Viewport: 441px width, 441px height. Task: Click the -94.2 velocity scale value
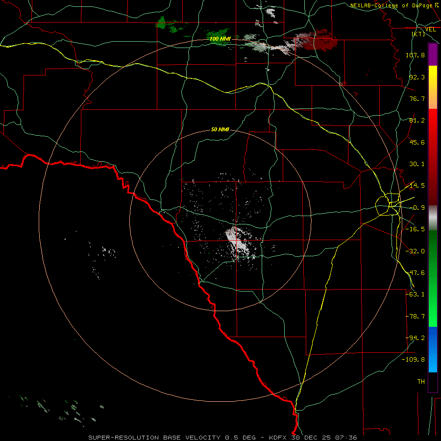click(415, 338)
